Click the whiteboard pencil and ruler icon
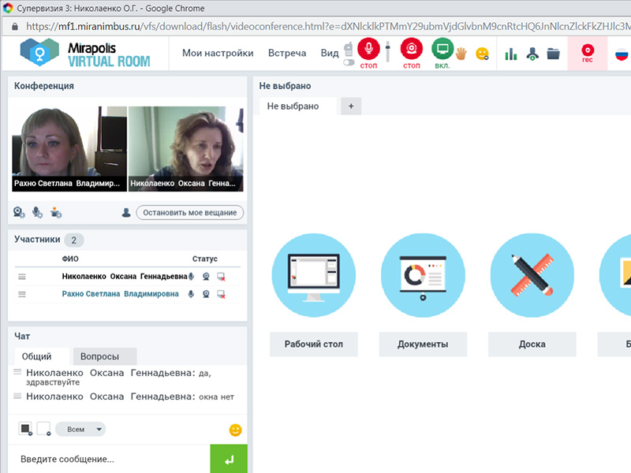Screen dimensions: 631x473 point(532,275)
